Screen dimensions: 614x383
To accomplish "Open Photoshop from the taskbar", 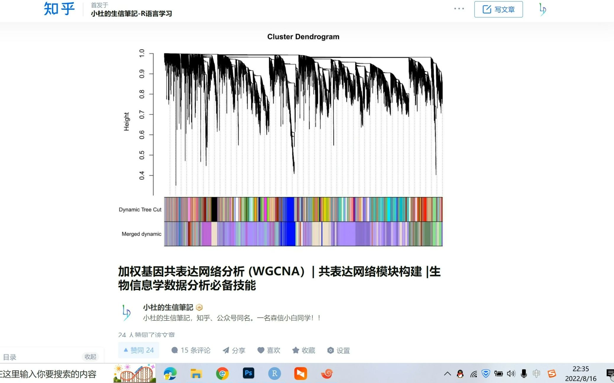I will [248, 374].
